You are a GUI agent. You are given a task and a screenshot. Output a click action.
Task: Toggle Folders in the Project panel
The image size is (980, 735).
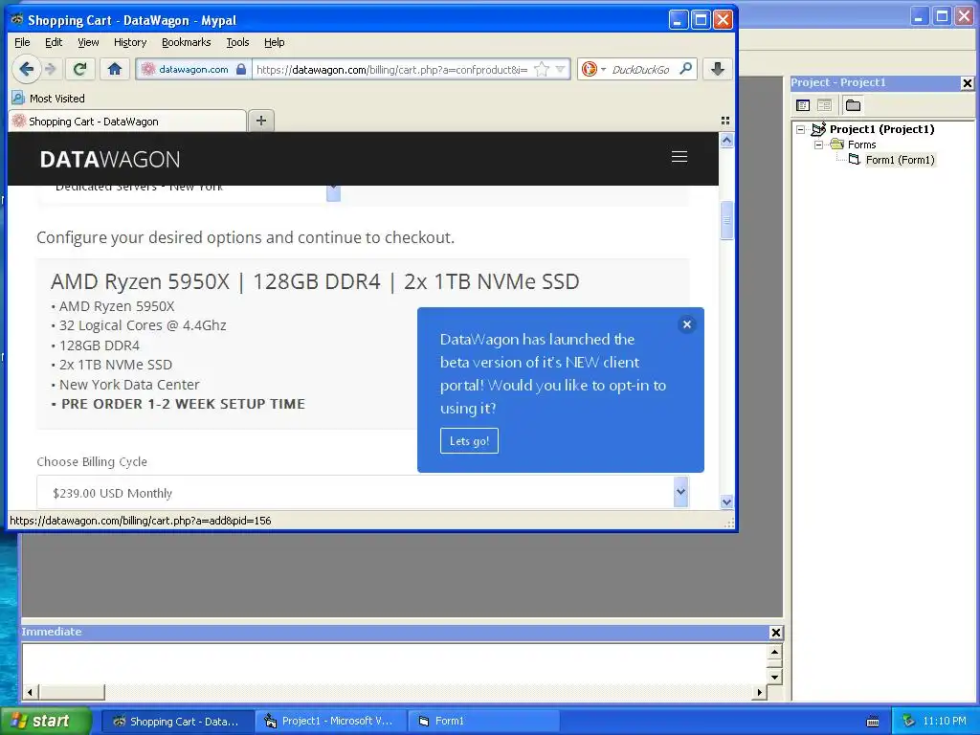(853, 105)
